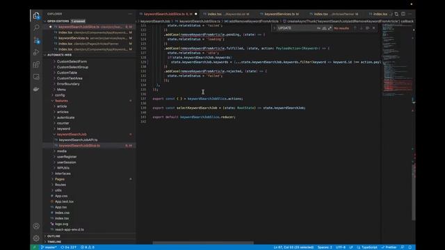Click the editor horizontal scrollbar thumb
This screenshot has height=250, width=445.
coord(203,243)
